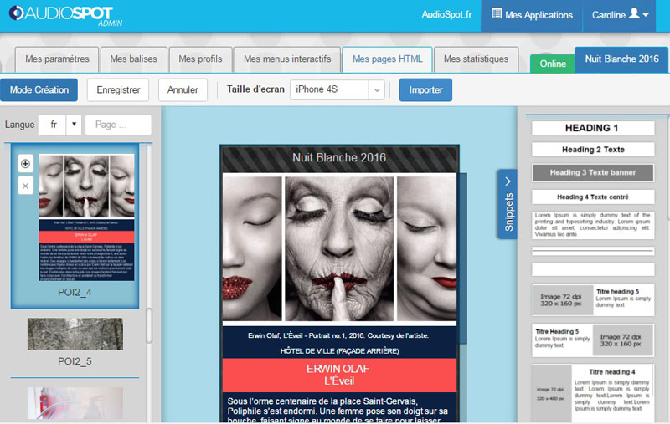Select the Mes pages HTML tab
The image size is (670, 424).
387,59
